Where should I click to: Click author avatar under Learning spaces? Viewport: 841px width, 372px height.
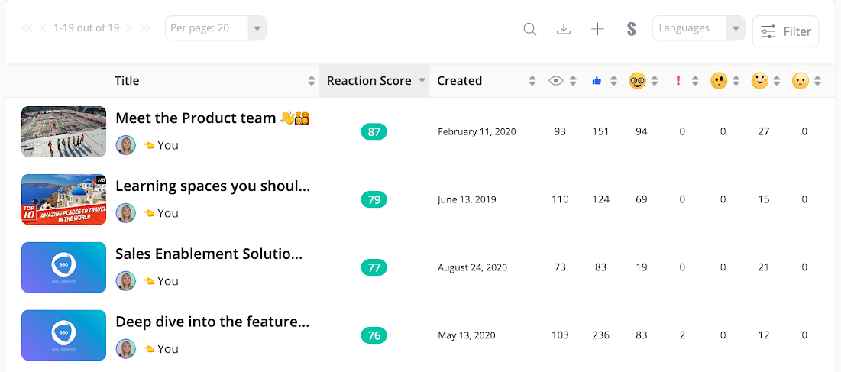[x=126, y=213]
